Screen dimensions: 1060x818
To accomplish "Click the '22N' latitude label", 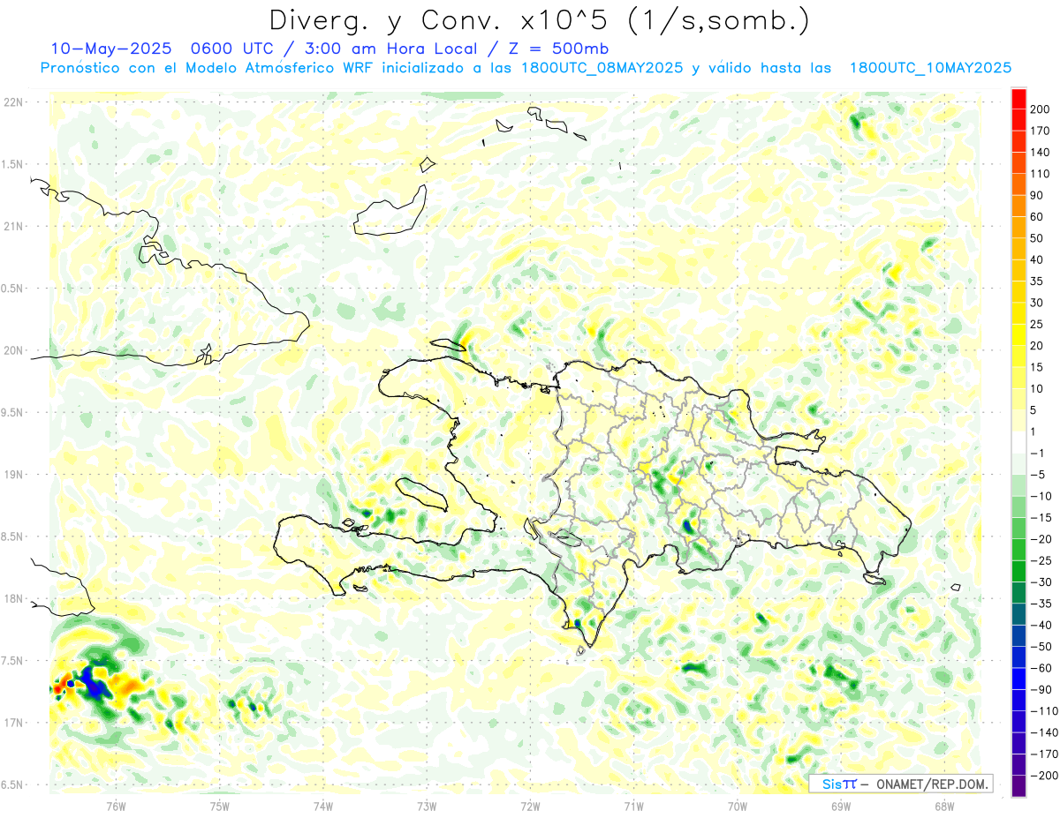I will pos(13,101).
